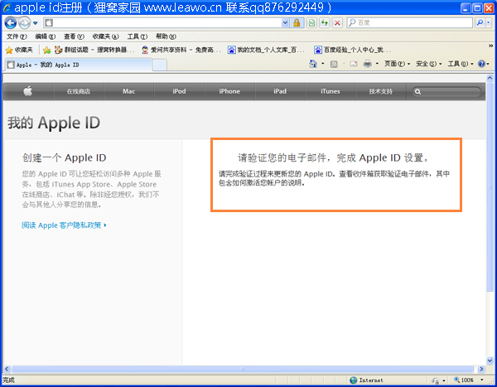Maximize the browser window
Image resolution: width=497 pixels, height=387 pixels.
(477, 8)
